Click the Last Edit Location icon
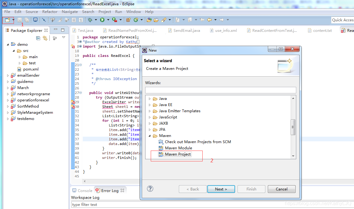This screenshot has width=354, height=209. 202,20
